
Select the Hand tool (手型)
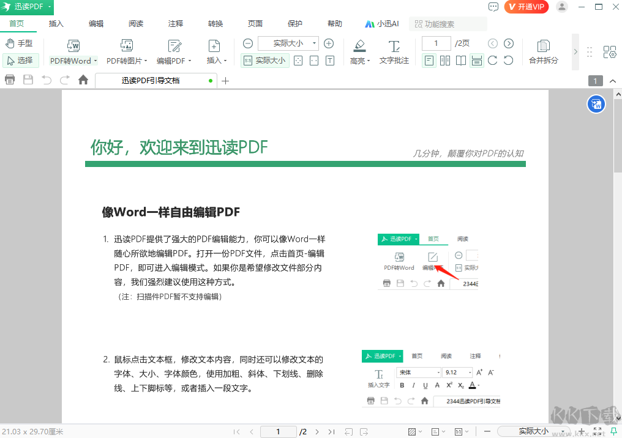click(x=18, y=43)
